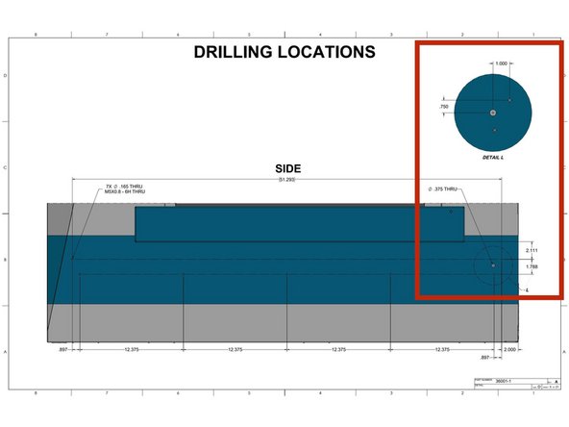Click the DRILLING LOCATIONS title
Screen dimensions: 569x427
pyautogui.click(x=284, y=52)
